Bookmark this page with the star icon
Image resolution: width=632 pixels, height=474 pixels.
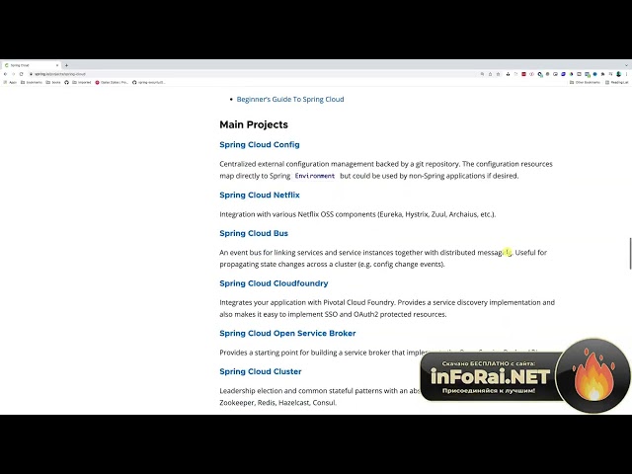498,74
